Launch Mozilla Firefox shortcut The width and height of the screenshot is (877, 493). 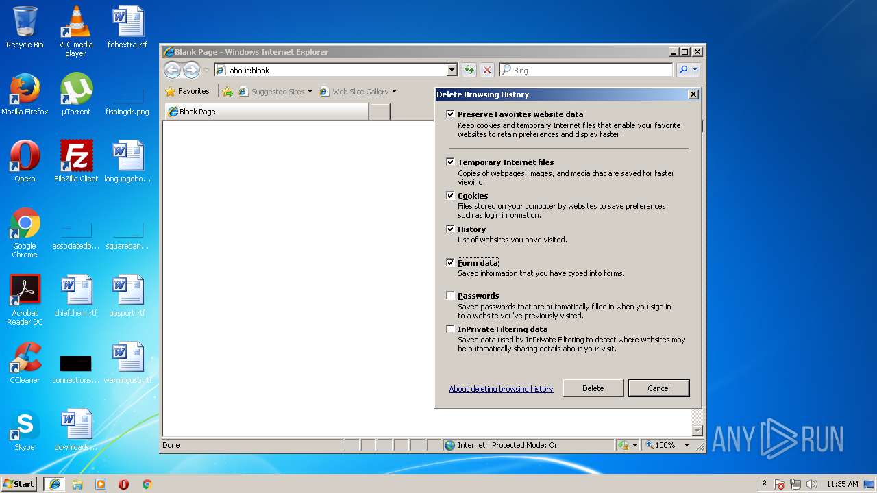[25, 94]
